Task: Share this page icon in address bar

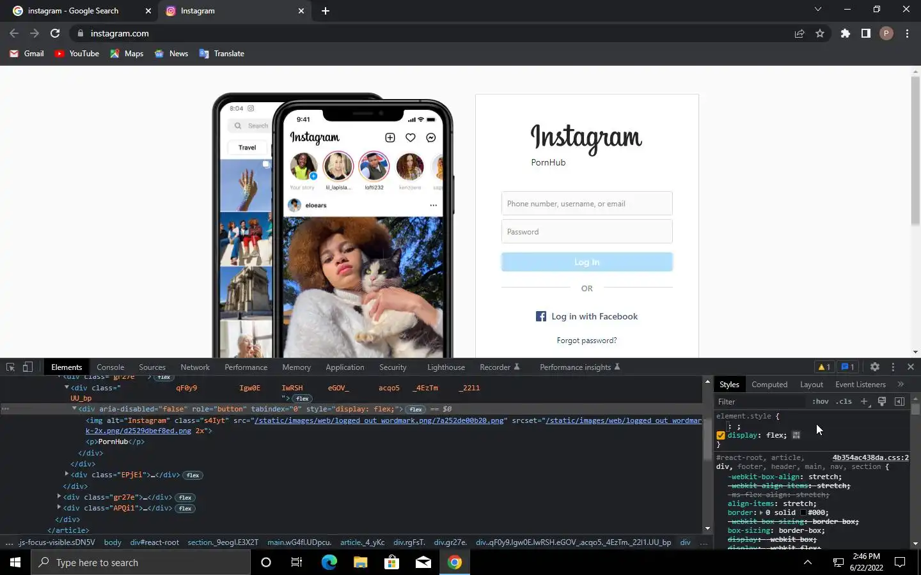Action: point(799,33)
